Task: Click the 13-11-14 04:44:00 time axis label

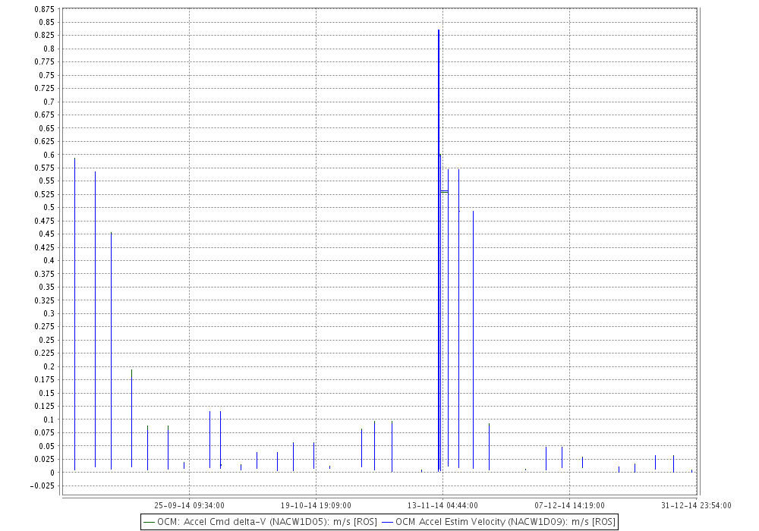Action: point(442,505)
